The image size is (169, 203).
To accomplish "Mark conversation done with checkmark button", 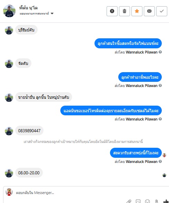I will tap(162, 11).
